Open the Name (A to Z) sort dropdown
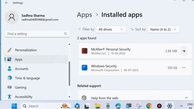 [163, 29]
